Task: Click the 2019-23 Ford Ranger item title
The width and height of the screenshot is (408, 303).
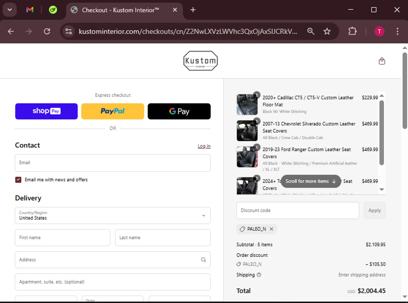Action: pyautogui.click(x=307, y=153)
